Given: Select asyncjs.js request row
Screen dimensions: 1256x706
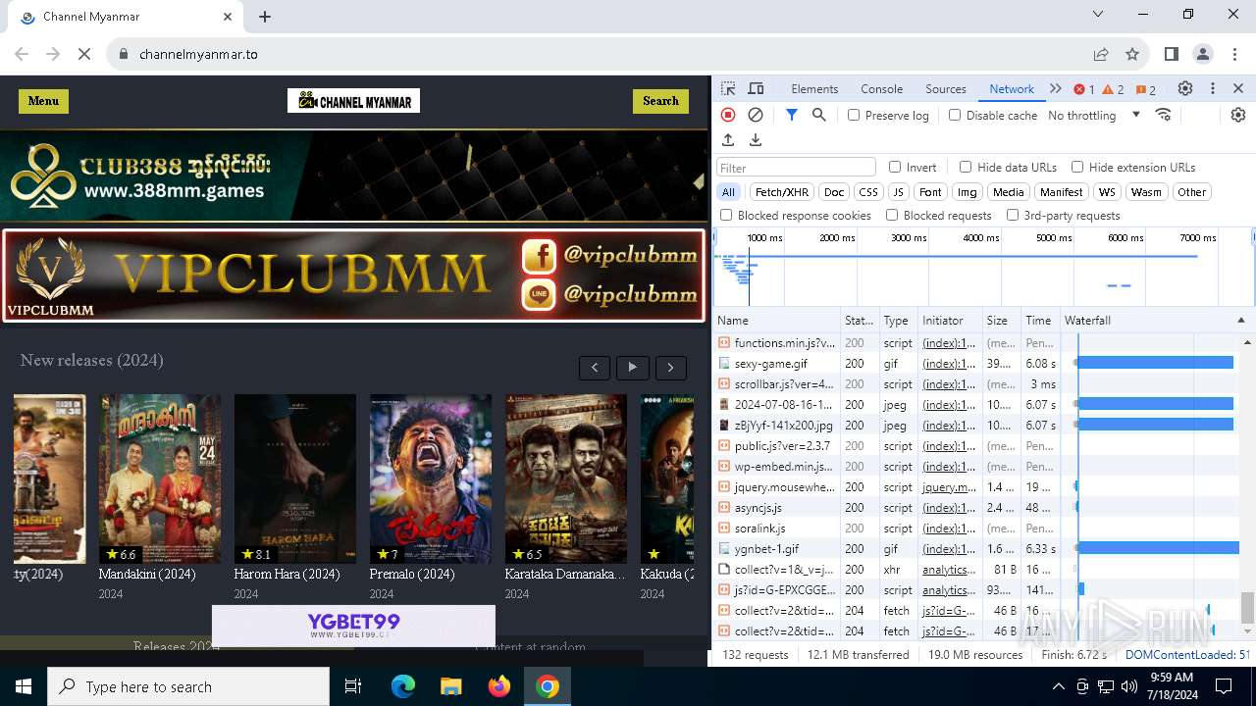Looking at the screenshot, I should click(x=984, y=508).
